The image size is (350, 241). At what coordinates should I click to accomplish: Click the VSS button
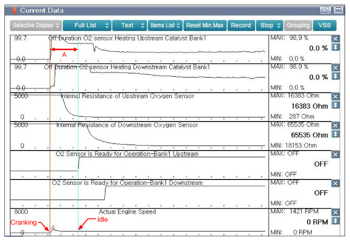(x=324, y=25)
